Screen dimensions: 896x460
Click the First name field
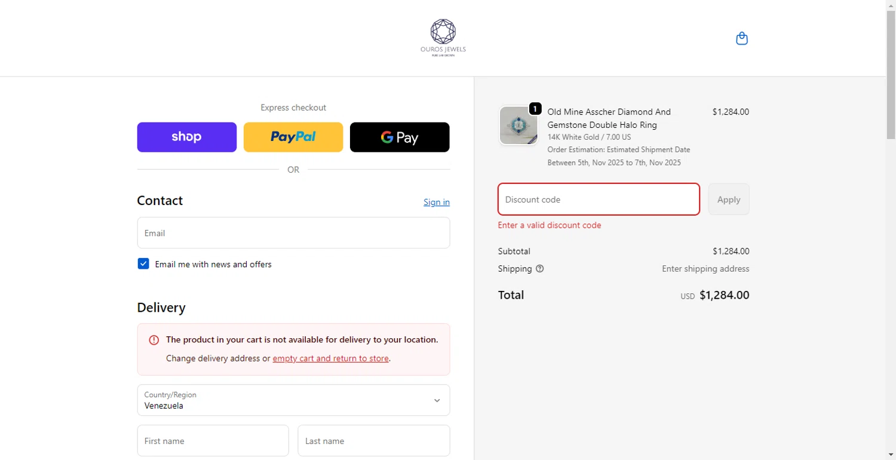[213, 441]
